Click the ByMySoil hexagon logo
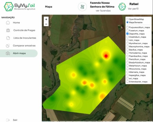The image size is (153, 122). [x=8, y=6]
